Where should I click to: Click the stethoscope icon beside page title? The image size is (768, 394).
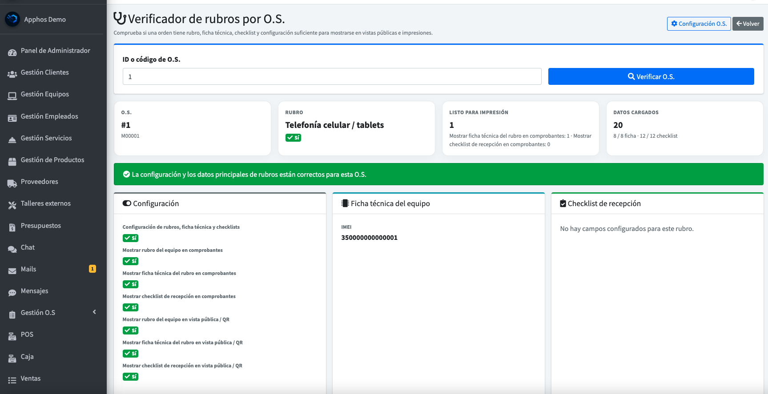point(120,18)
